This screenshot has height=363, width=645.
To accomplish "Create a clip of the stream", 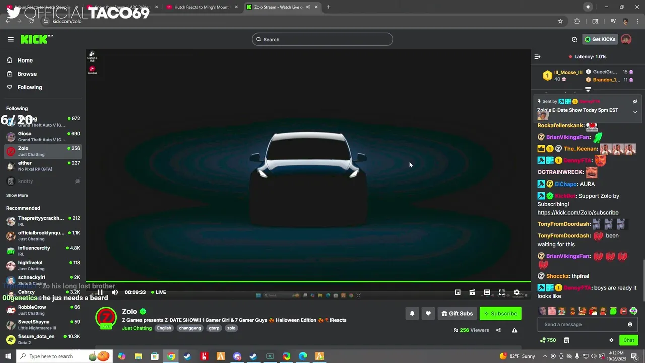I will (x=472, y=292).
